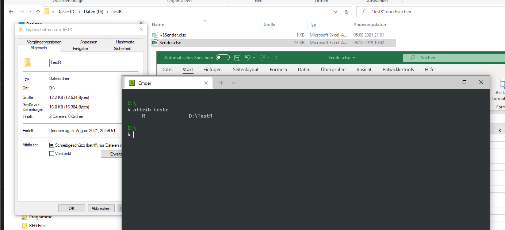Image resolution: width=505 pixels, height=230 pixels.
Task: Open Sender.xlsx title dropdown in Excel
Action: click(353, 58)
